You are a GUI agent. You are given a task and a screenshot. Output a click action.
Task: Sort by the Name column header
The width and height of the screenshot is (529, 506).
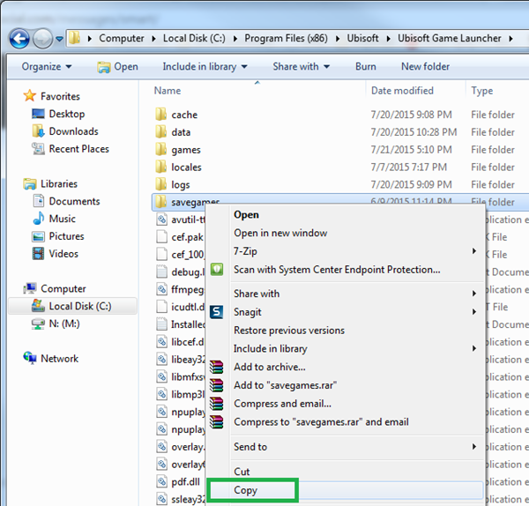click(168, 91)
